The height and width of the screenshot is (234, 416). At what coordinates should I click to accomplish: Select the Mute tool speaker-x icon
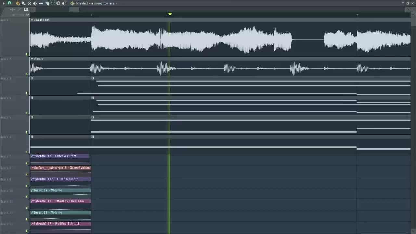click(x=35, y=3)
